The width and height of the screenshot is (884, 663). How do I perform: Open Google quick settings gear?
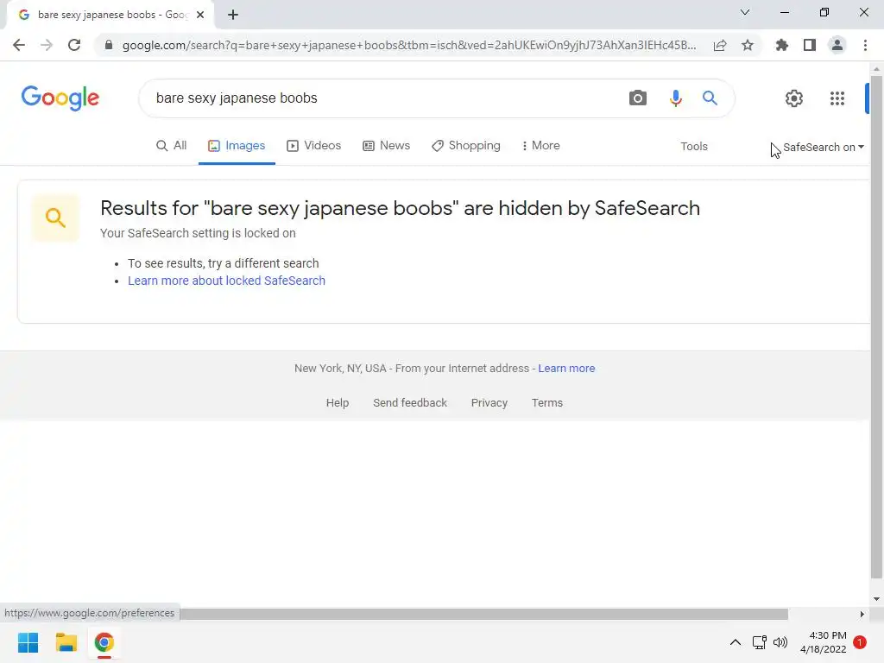(x=794, y=98)
